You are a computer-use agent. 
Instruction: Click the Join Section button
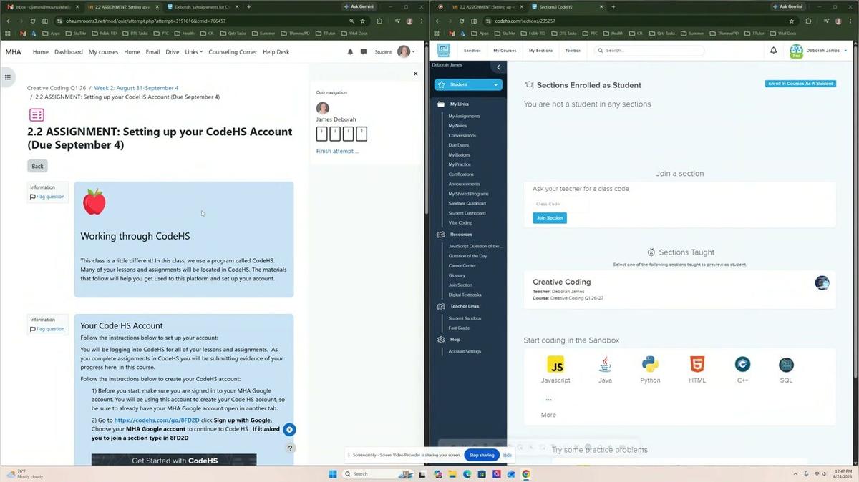tap(550, 217)
